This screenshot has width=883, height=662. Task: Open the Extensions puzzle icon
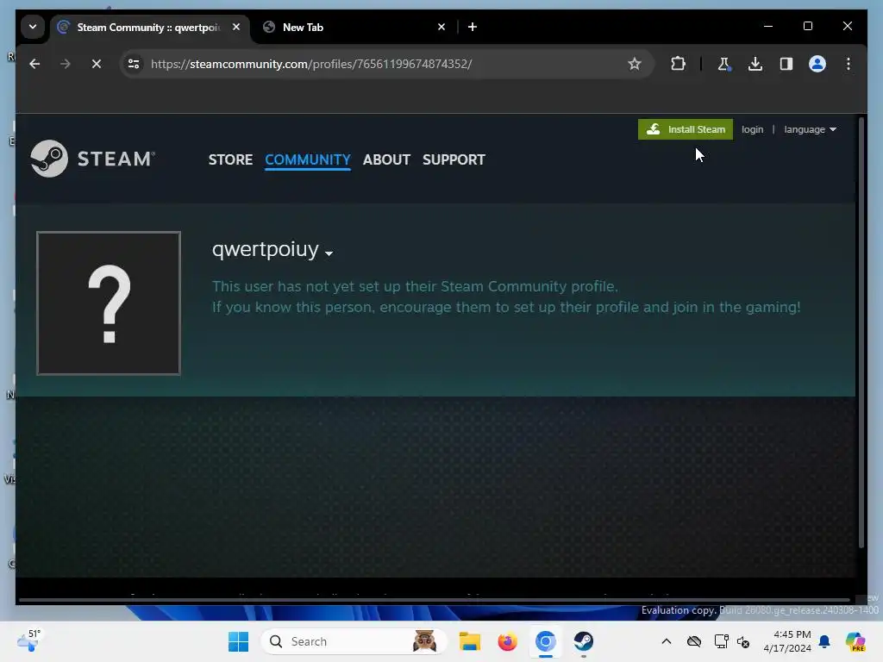(678, 64)
